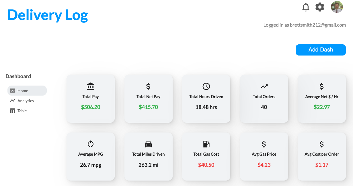Click the user profile avatar
Screen dimensions: 353x186
[x=337, y=7]
